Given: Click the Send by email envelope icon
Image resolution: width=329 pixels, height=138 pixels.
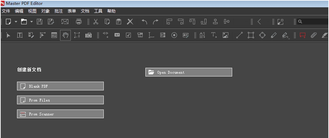Looking at the screenshot, I should point(65,22).
